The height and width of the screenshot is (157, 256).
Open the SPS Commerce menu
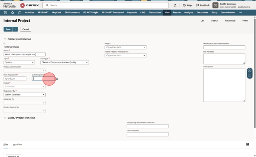[x=72, y=12]
